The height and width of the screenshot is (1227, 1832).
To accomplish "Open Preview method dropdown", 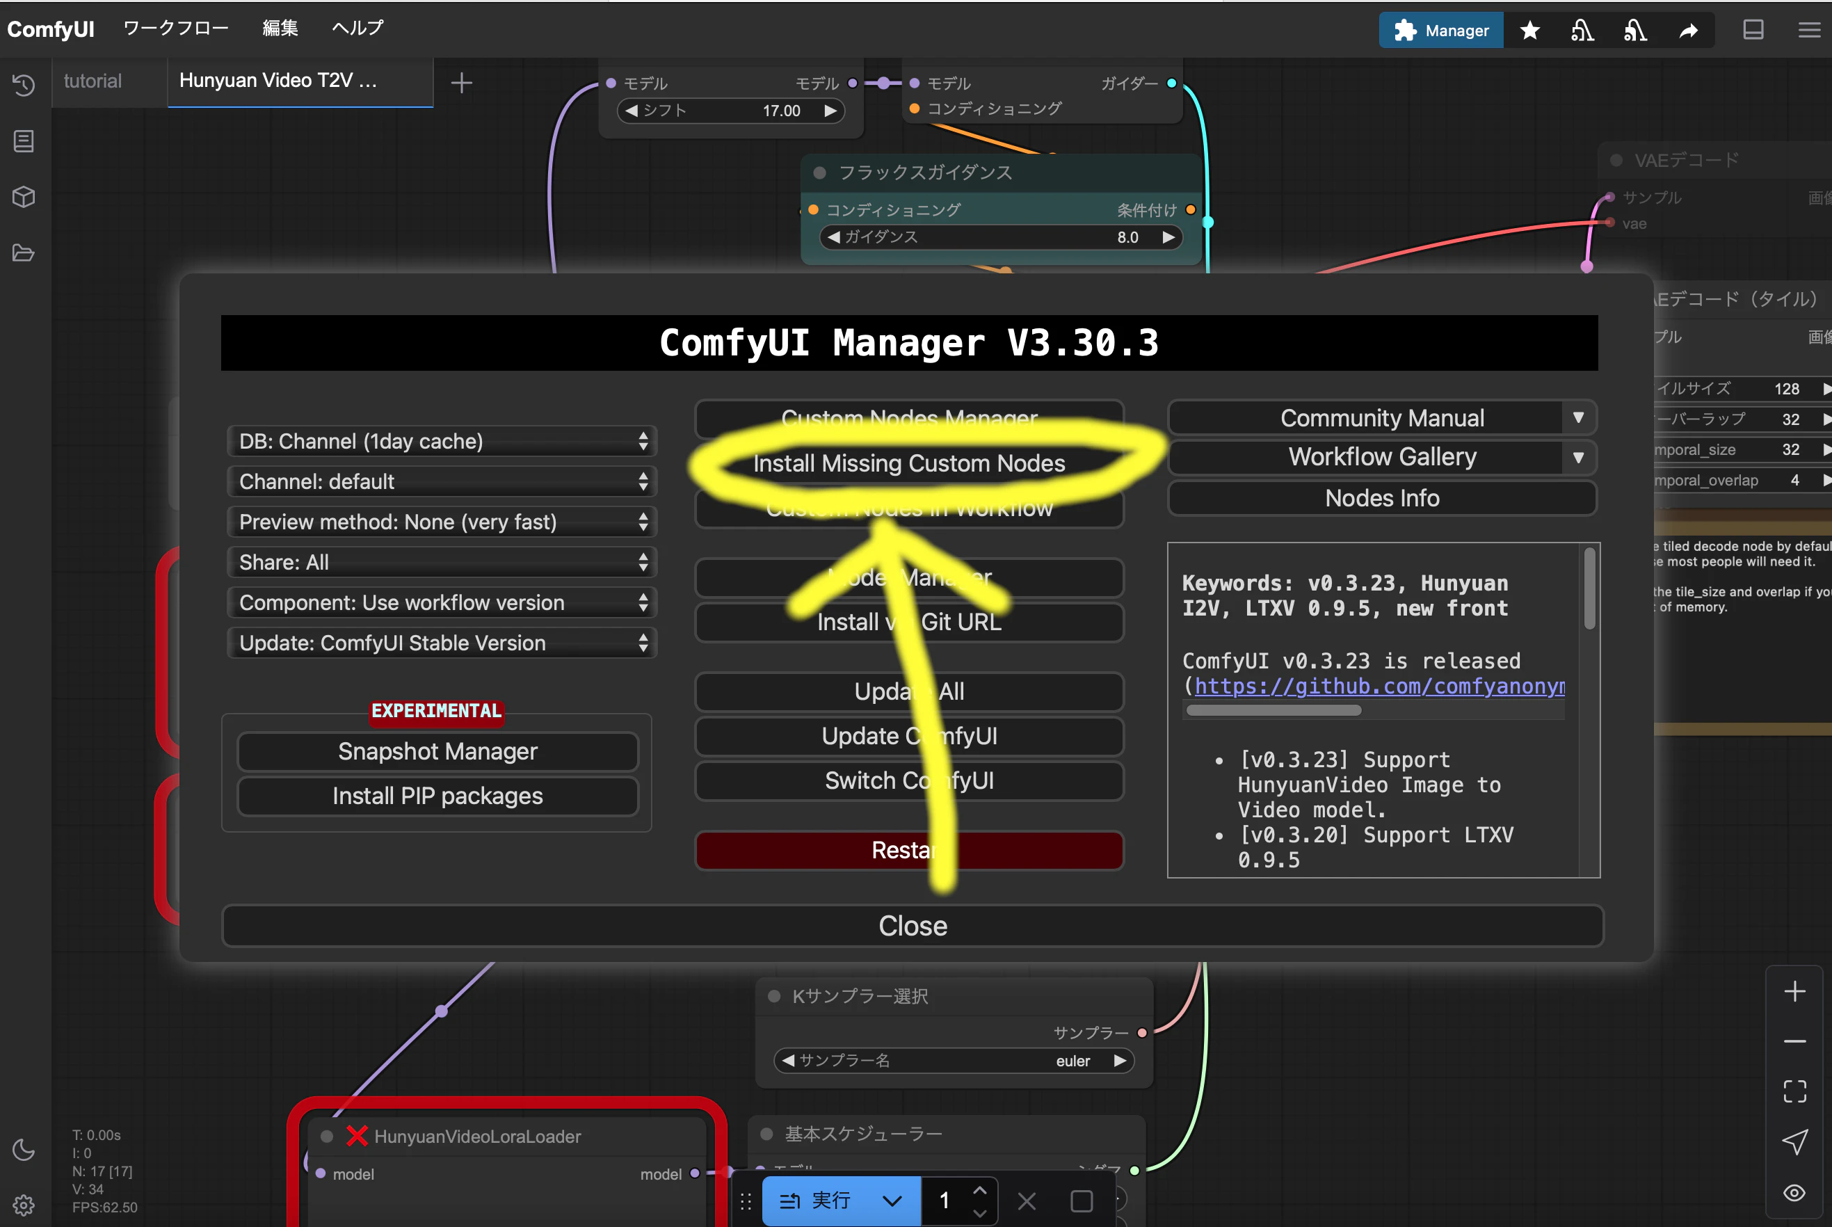I will click(441, 522).
